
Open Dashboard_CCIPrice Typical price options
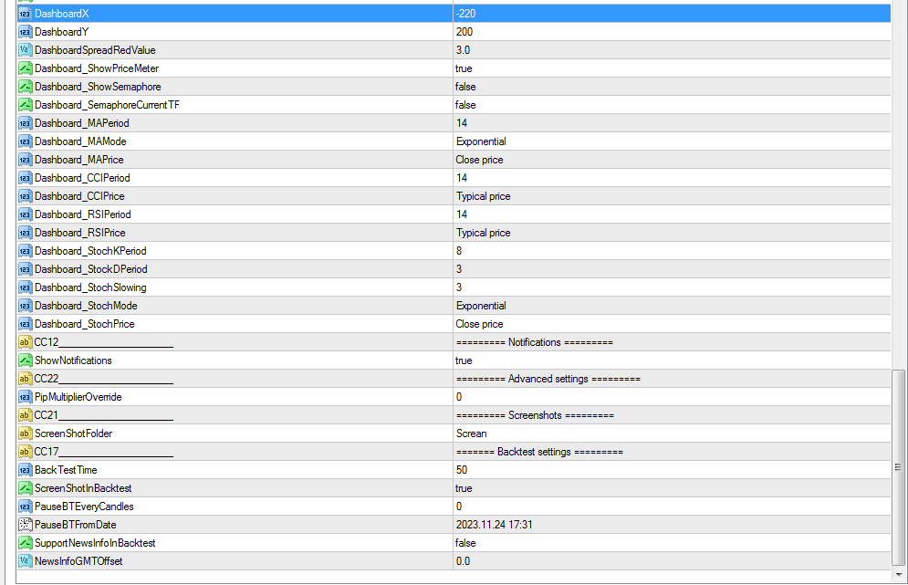(x=672, y=196)
